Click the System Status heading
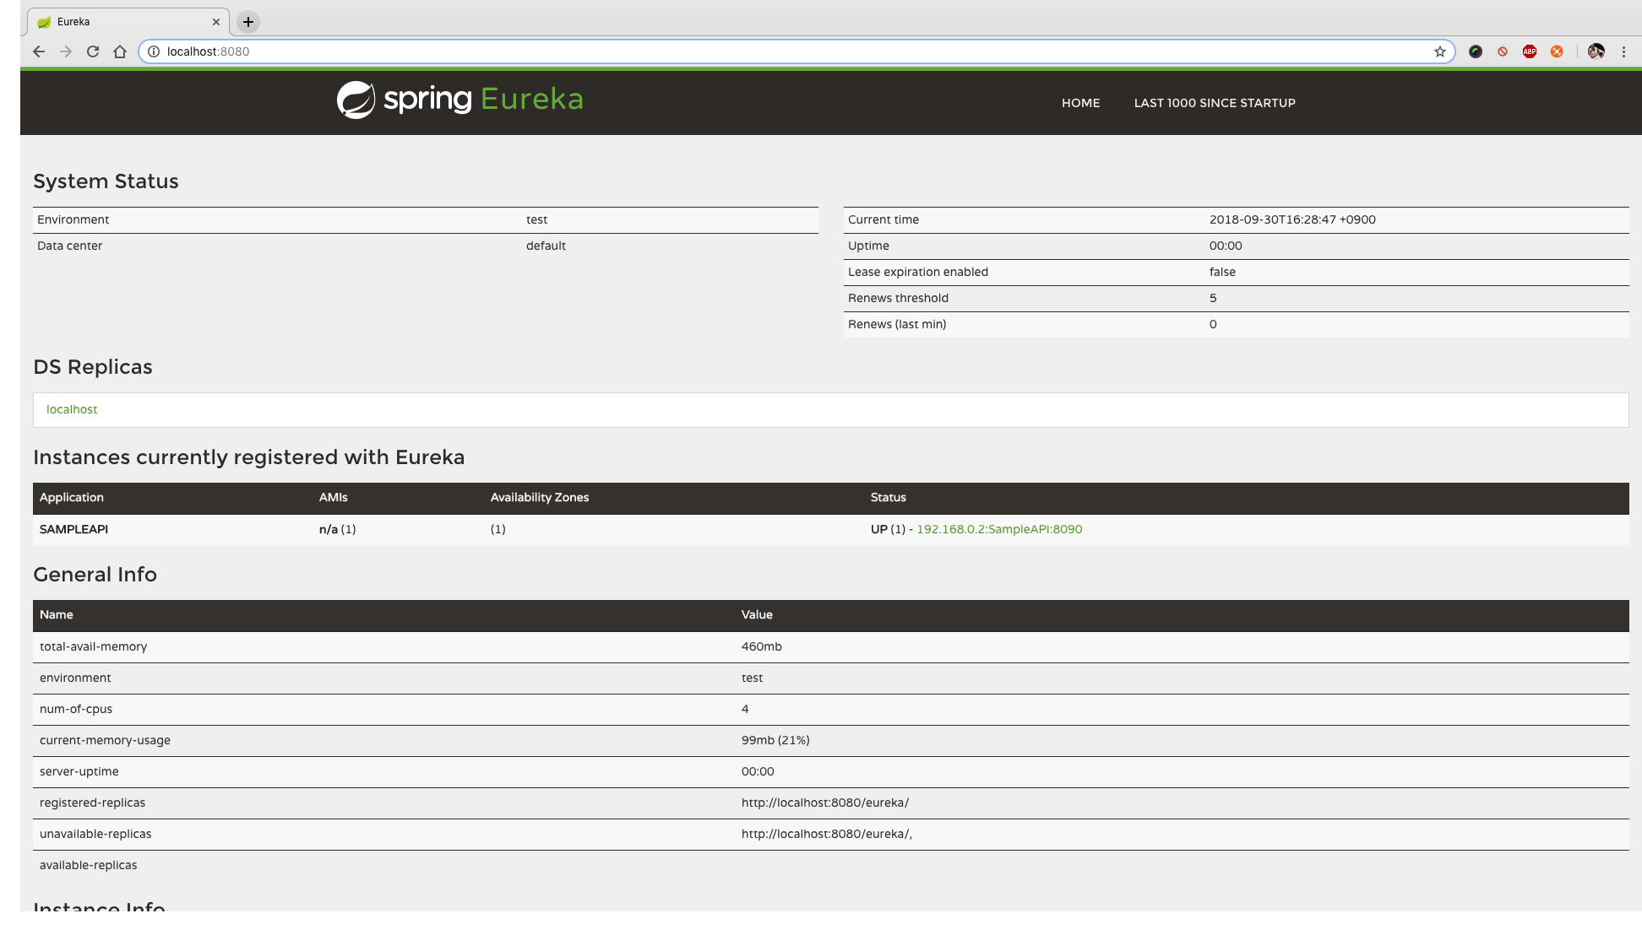1642x935 pixels. (x=106, y=181)
